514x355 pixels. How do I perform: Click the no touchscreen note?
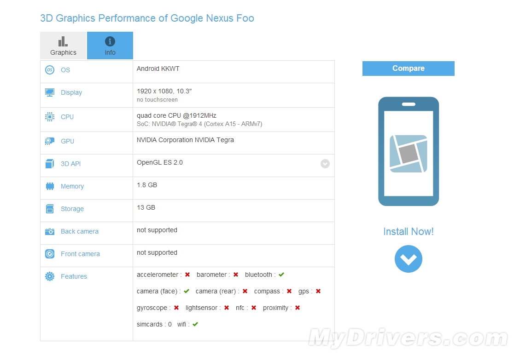click(x=158, y=100)
